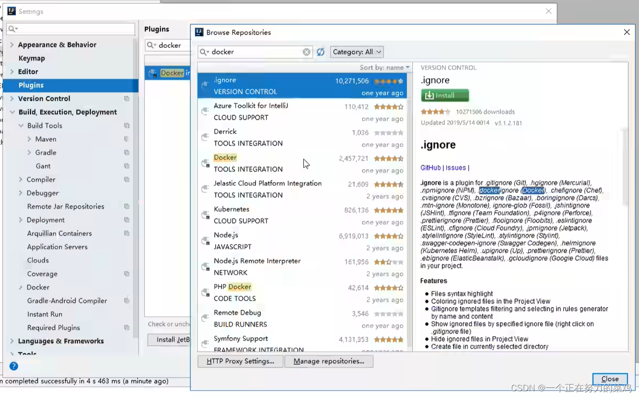
Task: Click the project-level icon next to Gant
Action: (127, 166)
